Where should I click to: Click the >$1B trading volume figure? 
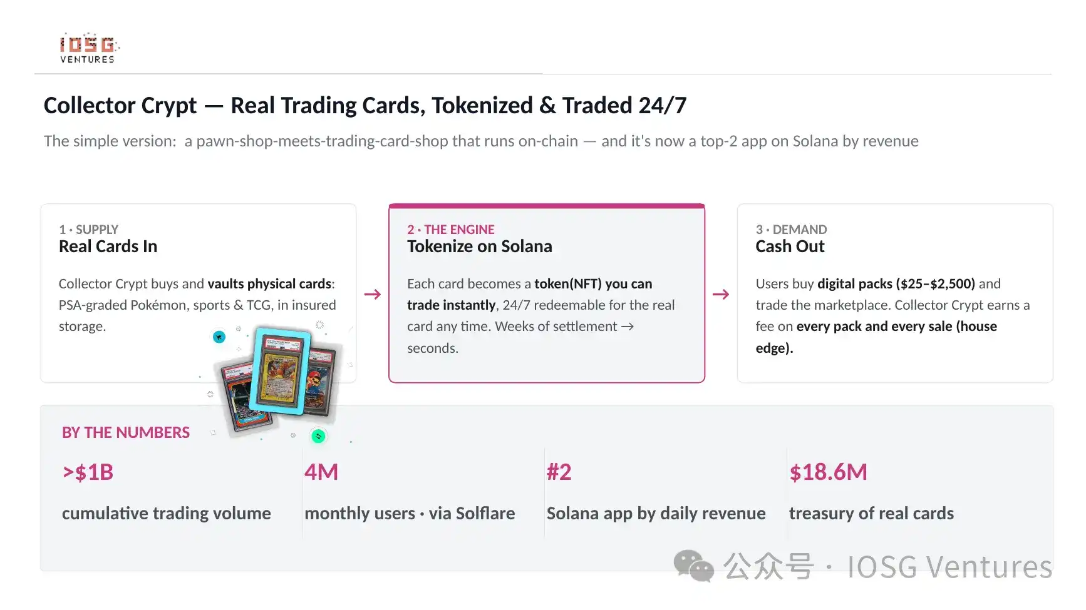coord(88,472)
